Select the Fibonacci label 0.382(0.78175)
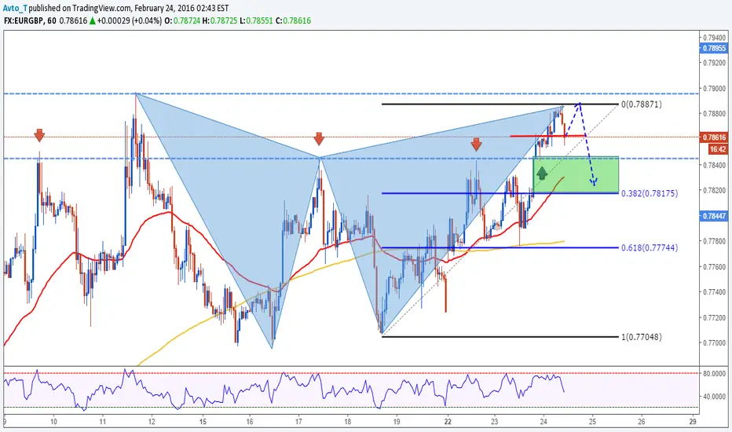732x432 pixels. [x=650, y=193]
